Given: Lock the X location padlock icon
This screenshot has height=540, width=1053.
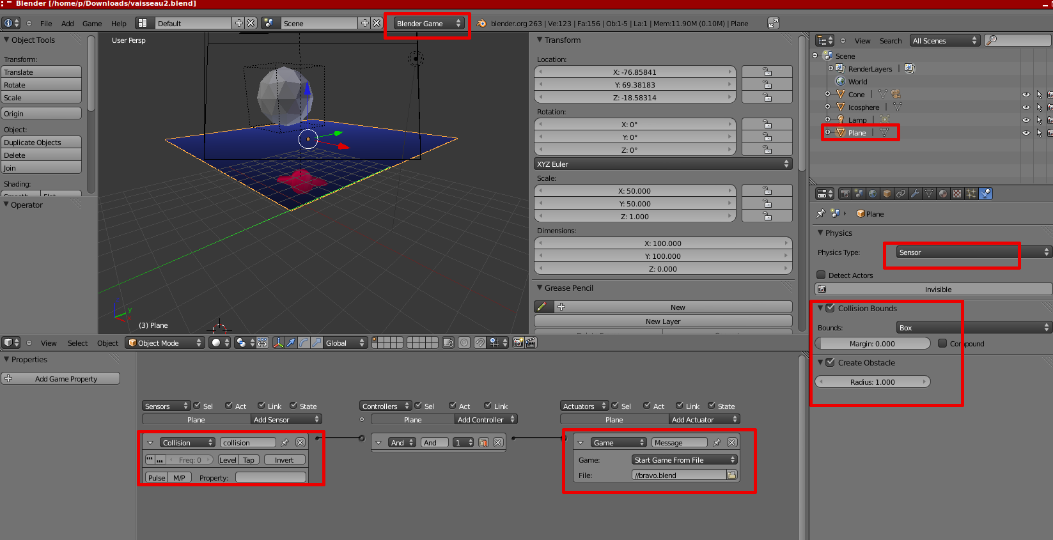Looking at the screenshot, I should pyautogui.click(x=767, y=72).
